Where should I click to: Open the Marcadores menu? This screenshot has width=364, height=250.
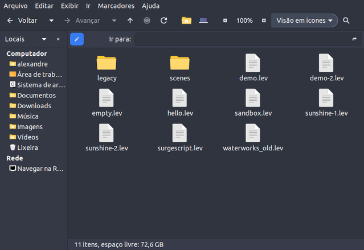coord(116,6)
